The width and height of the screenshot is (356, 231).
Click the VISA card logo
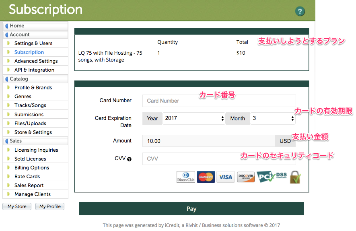[x=226, y=177]
